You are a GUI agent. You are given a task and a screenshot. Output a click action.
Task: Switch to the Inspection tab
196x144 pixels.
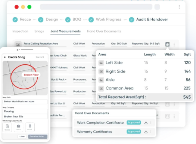20,31
